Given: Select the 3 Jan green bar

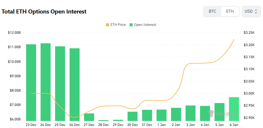Looking at the screenshot, I should click(190, 113).
